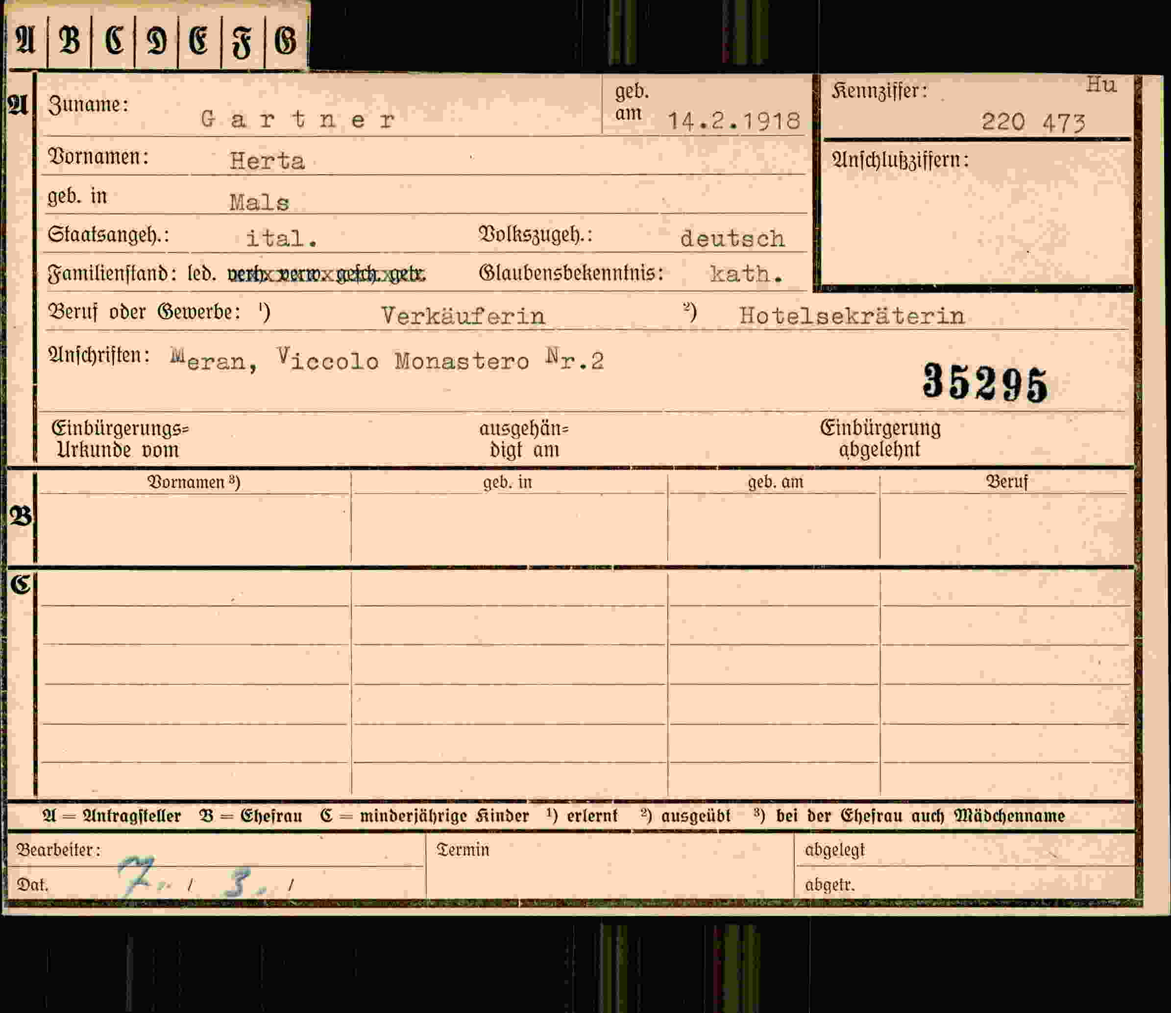This screenshot has width=1171, height=1013.
Task: Click the 'B = Ehefrau' legend entry
Action: [250, 815]
